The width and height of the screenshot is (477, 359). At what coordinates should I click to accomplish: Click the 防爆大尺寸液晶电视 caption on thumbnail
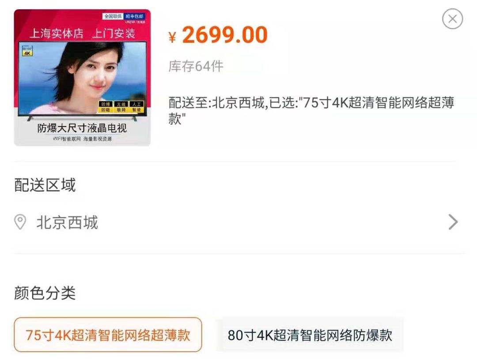pyautogui.click(x=82, y=128)
